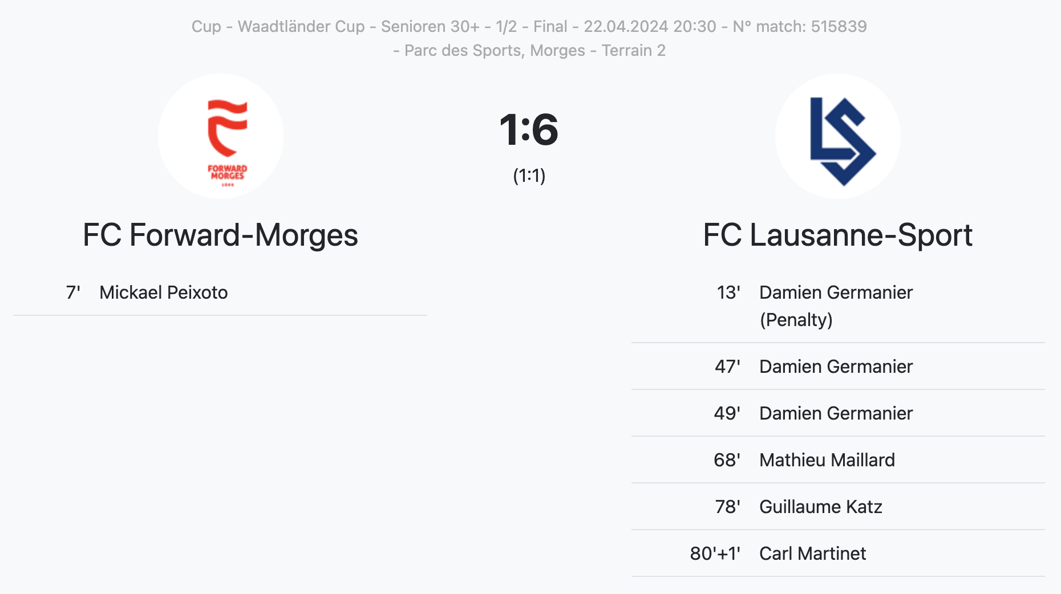Click the 80'+1' goal minute
Image resolution: width=1061 pixels, height=594 pixels.
(x=715, y=554)
